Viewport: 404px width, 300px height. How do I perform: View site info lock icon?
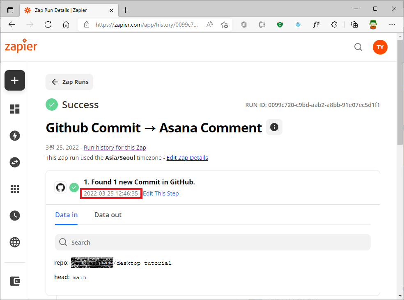coord(87,25)
